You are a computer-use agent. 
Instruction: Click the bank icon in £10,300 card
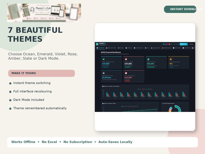pyautogui.click(x=148, y=59)
